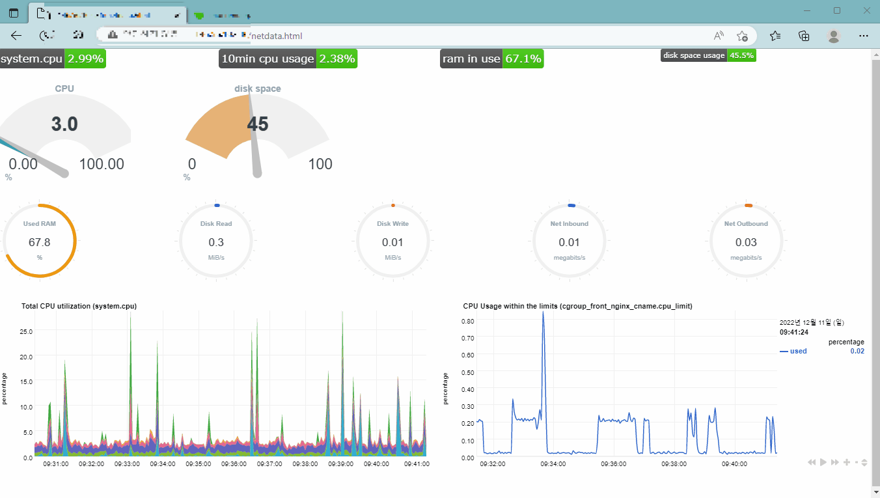This screenshot has height=498, width=880.
Task: Play the cpu_limit chart
Action: [823, 462]
